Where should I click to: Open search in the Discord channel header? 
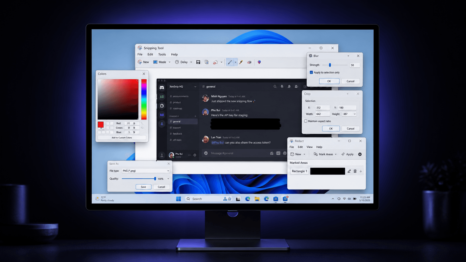[x=275, y=87]
